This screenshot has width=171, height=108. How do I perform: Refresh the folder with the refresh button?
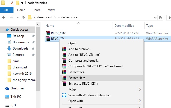click(x=160, y=18)
